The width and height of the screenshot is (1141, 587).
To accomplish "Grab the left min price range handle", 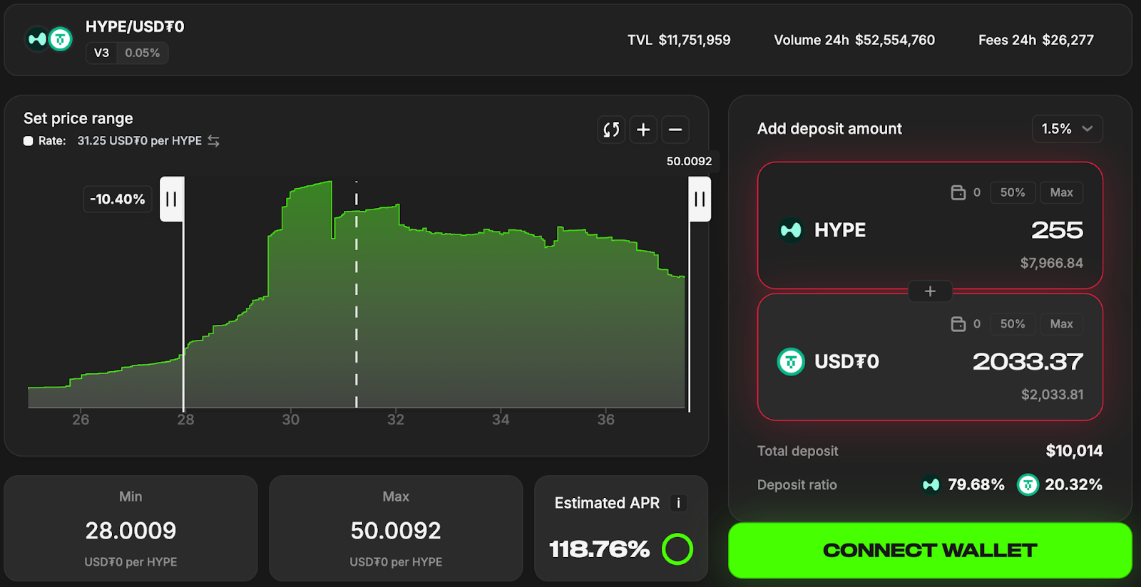I will (x=172, y=199).
